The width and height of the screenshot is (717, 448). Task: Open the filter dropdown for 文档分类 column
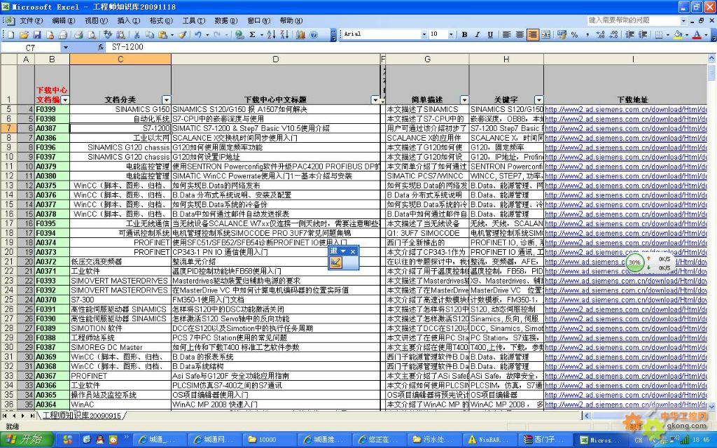click(167, 99)
